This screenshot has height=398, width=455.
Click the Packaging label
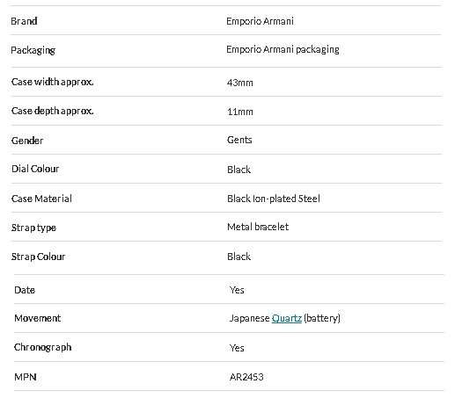[x=33, y=50]
